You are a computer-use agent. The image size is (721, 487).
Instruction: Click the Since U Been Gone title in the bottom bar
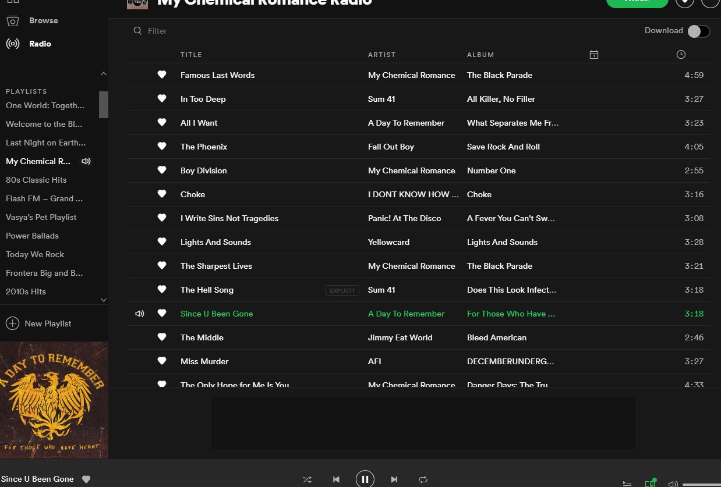37,479
